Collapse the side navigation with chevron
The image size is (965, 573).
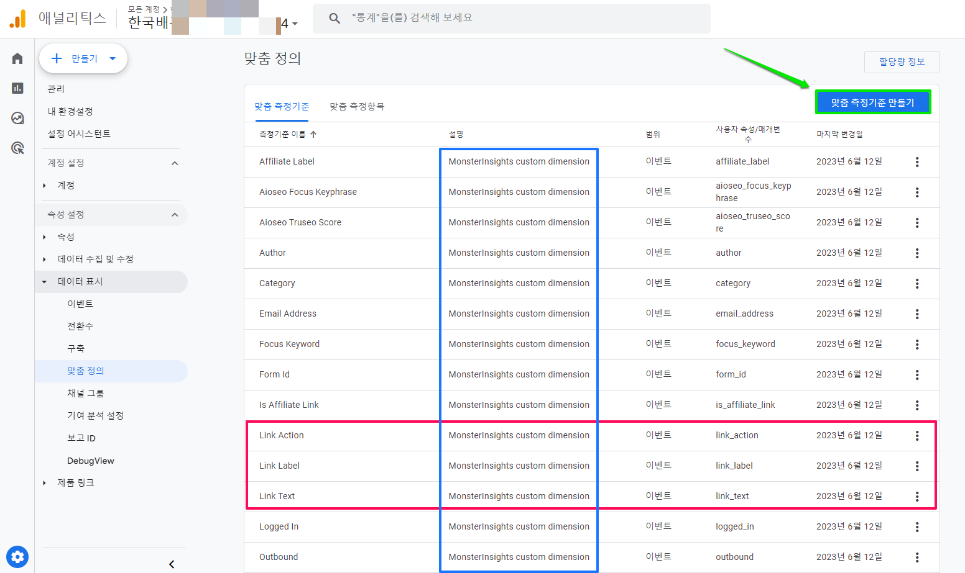tap(172, 564)
